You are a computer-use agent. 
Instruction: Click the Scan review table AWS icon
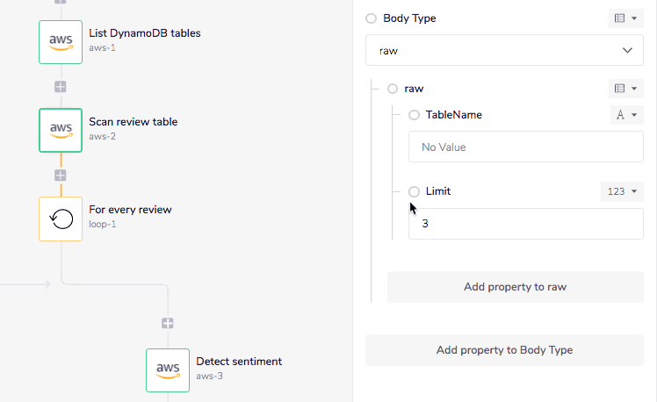click(x=61, y=130)
